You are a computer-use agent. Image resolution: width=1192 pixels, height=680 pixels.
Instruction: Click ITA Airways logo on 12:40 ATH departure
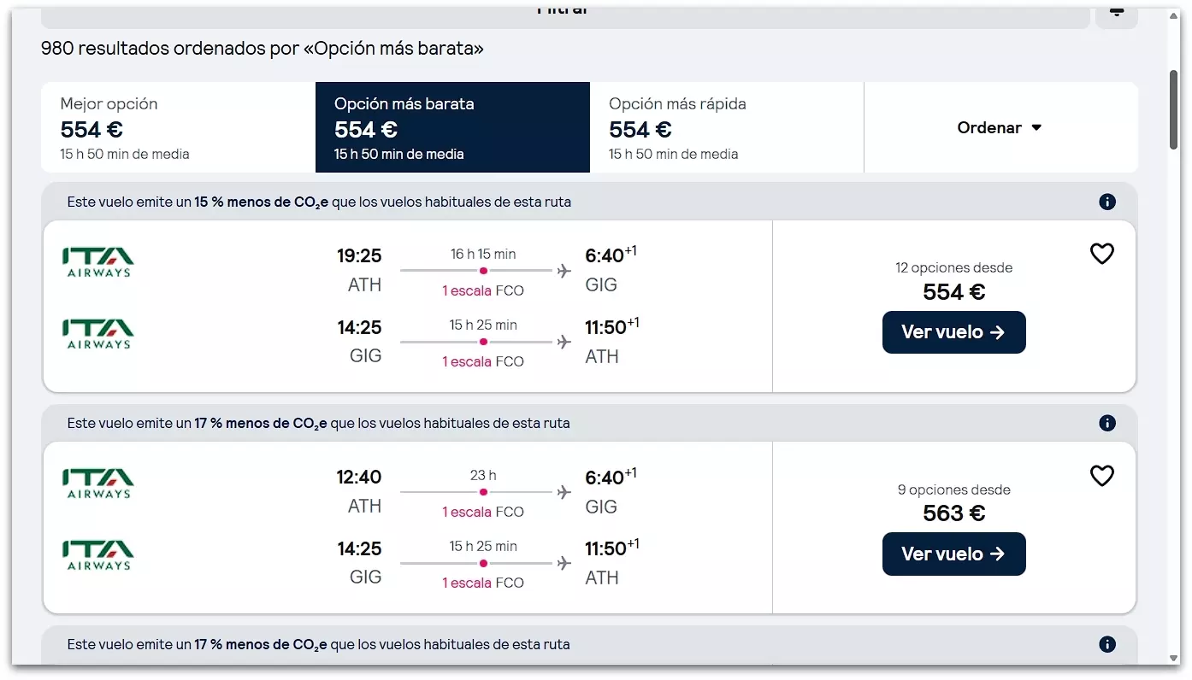click(x=97, y=483)
